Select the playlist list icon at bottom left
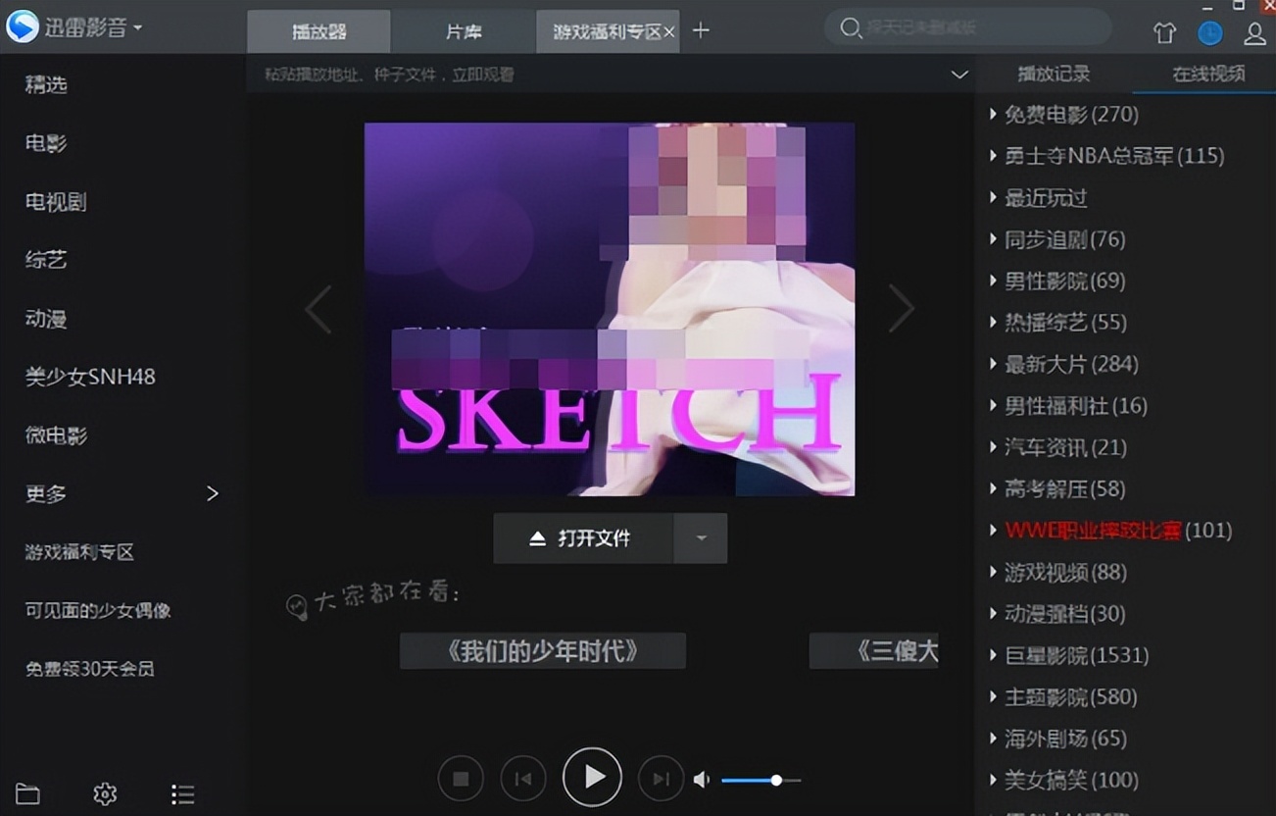Viewport: 1276px width, 816px height. coord(182,794)
